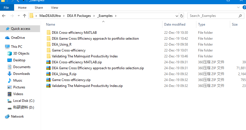This screenshot has width=246, height=130.
Task: Open the File ribbon tab
Action: point(6,8)
